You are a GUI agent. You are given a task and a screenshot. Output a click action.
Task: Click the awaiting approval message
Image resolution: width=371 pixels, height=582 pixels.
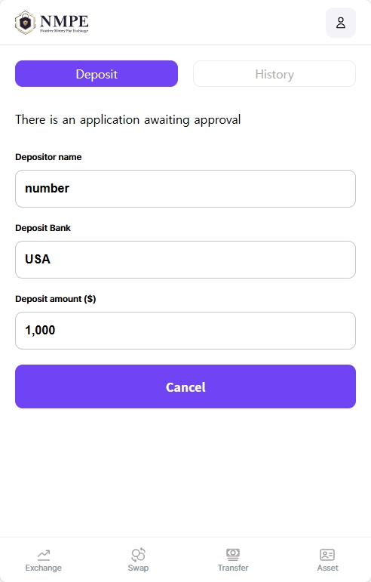tap(128, 120)
